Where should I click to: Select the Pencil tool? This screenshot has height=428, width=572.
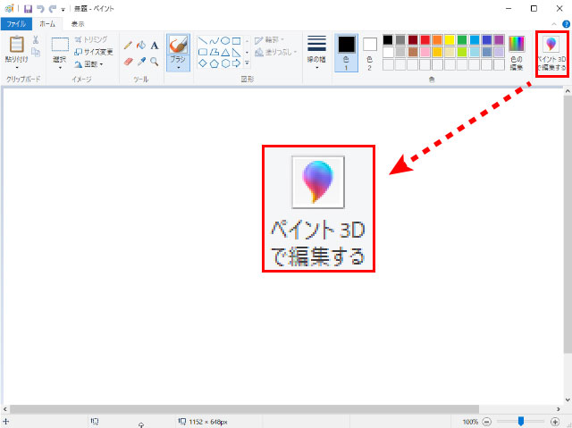click(128, 46)
